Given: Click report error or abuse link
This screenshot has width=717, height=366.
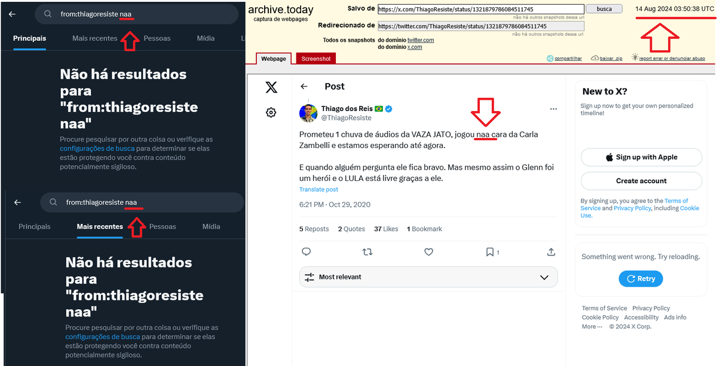Looking at the screenshot, I should point(667,58).
